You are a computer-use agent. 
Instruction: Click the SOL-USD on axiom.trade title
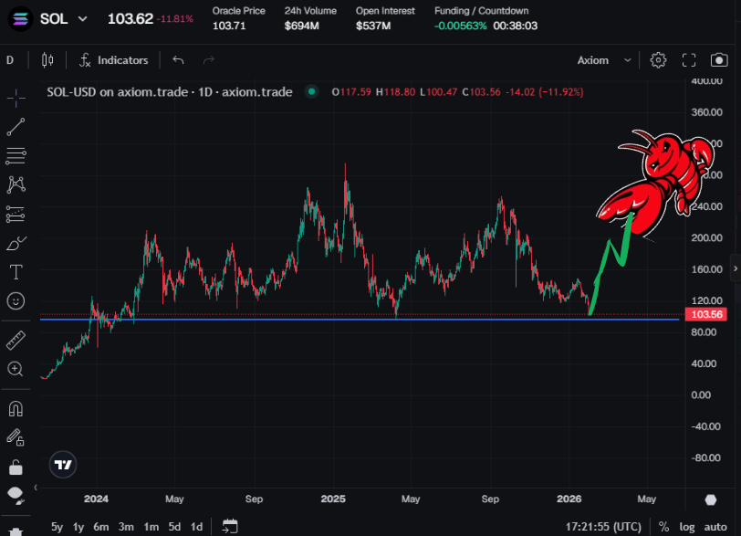click(170, 91)
